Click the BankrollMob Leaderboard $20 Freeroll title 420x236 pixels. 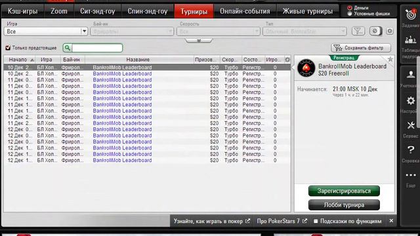(352, 69)
